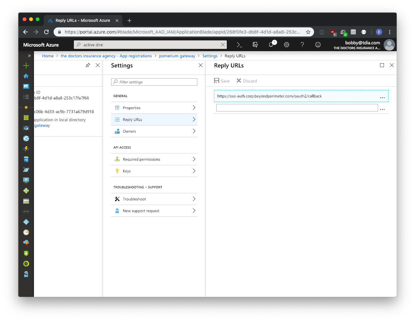The height and width of the screenshot is (321, 415).
Task: Open Function Apps lightning icon
Action: click(26, 149)
